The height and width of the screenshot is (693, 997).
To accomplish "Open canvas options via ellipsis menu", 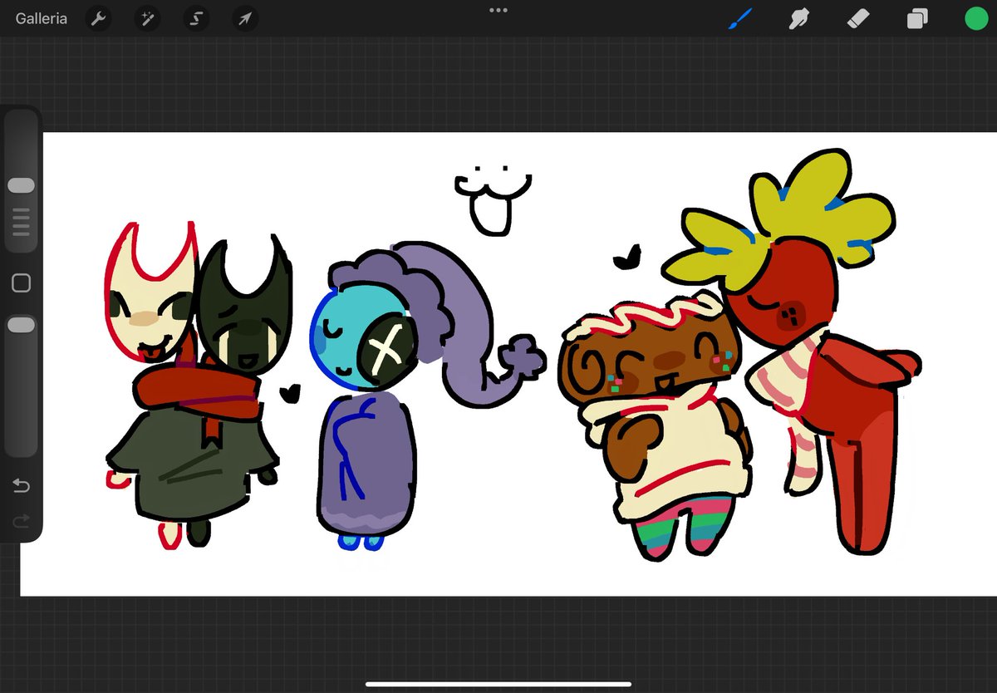I will point(498,10).
